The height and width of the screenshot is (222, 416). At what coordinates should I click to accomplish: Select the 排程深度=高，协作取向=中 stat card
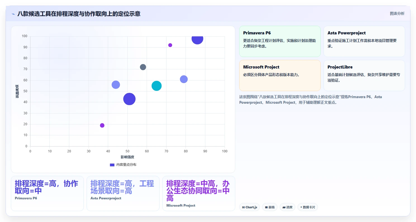coord(47,193)
